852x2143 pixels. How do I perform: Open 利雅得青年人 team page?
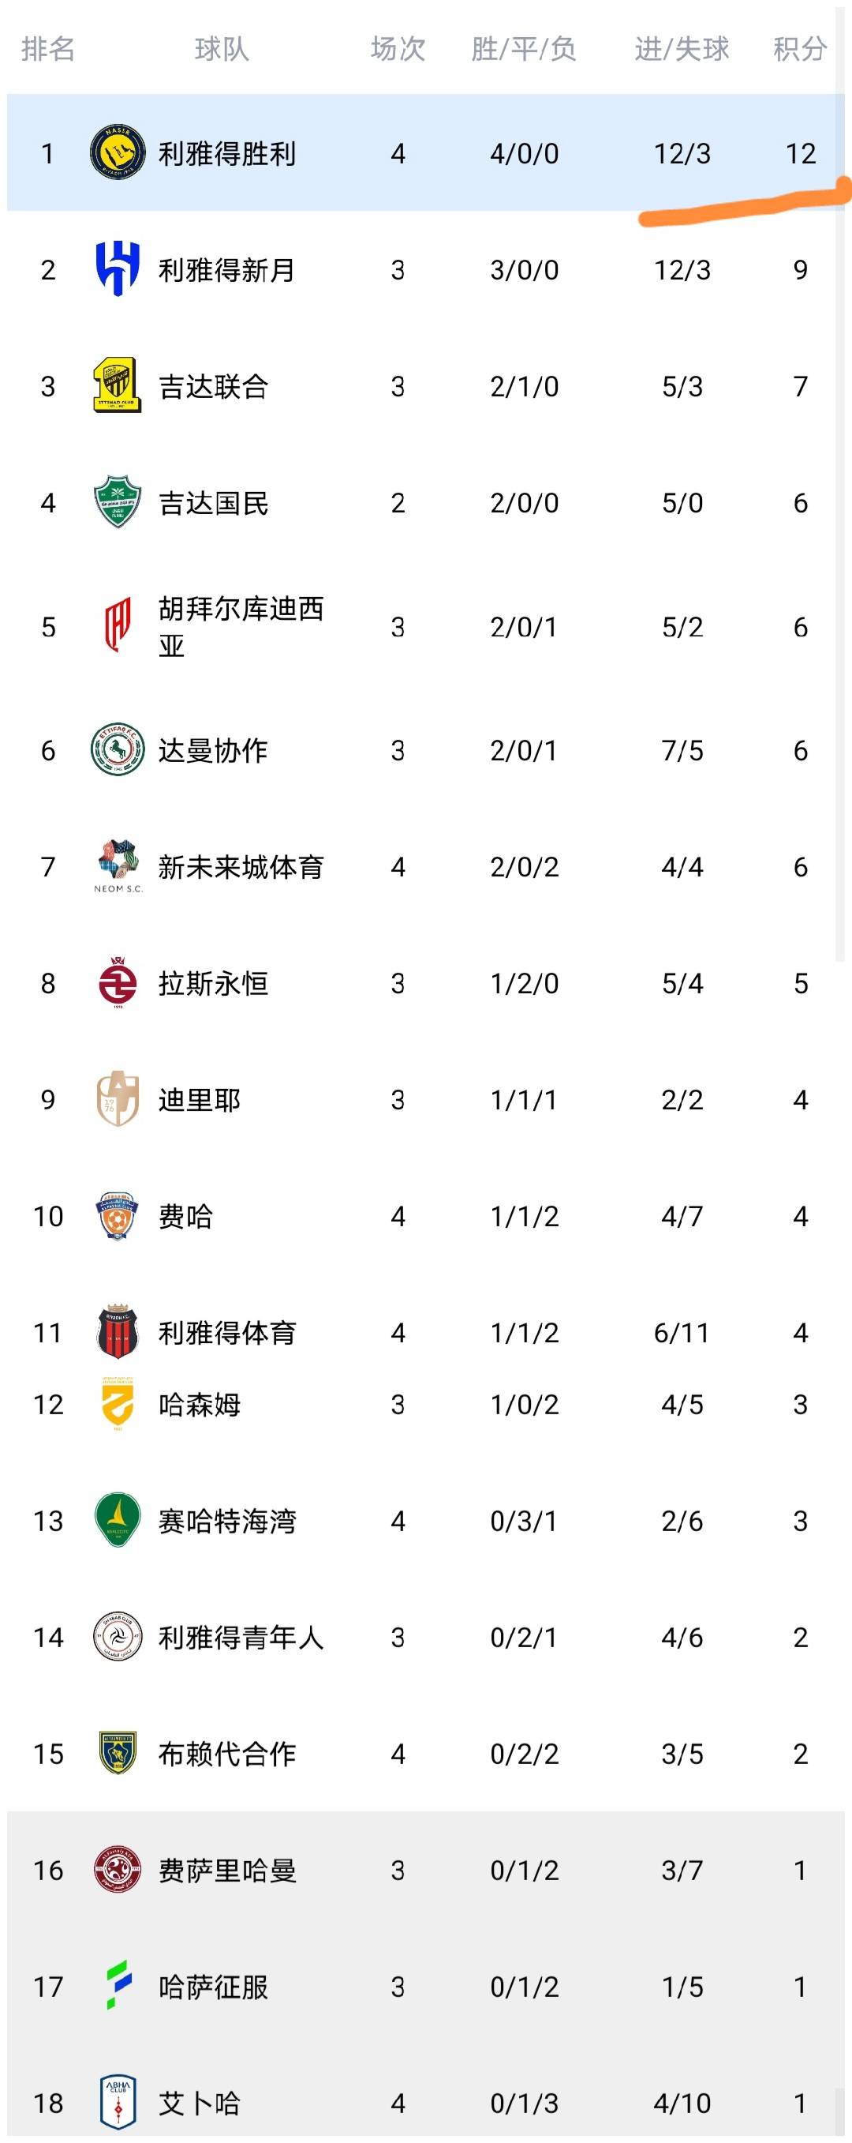tap(241, 1637)
